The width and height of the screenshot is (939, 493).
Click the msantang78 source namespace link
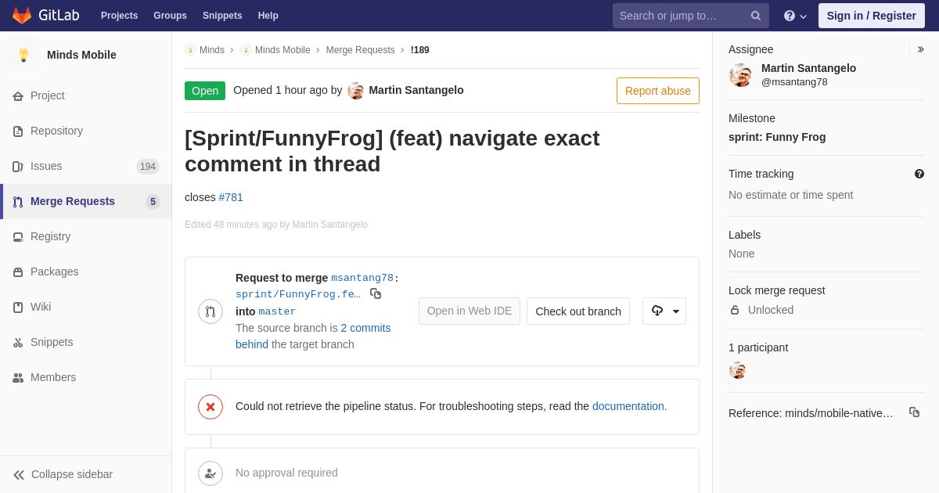pos(362,278)
